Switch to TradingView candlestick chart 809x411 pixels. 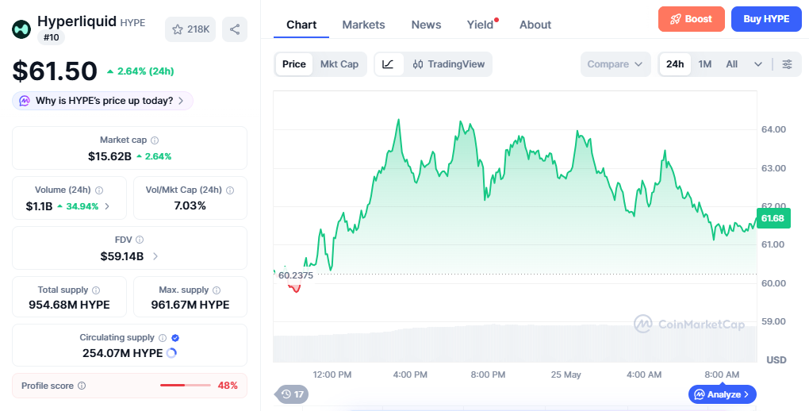coord(448,64)
